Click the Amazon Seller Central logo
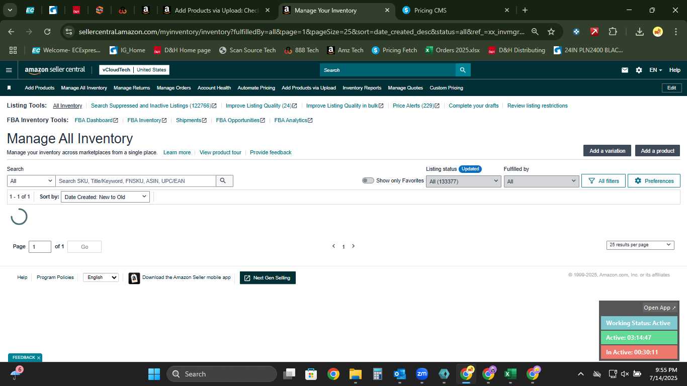Image resolution: width=687 pixels, height=386 pixels. [x=55, y=70]
